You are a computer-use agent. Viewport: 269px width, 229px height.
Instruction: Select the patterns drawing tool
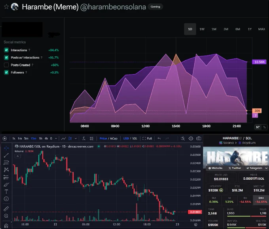click(x=6, y=170)
